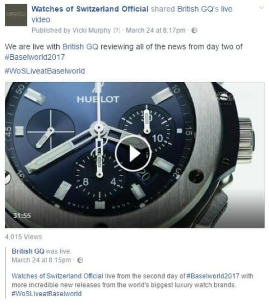Play the Hublot watch video

click(x=134, y=153)
